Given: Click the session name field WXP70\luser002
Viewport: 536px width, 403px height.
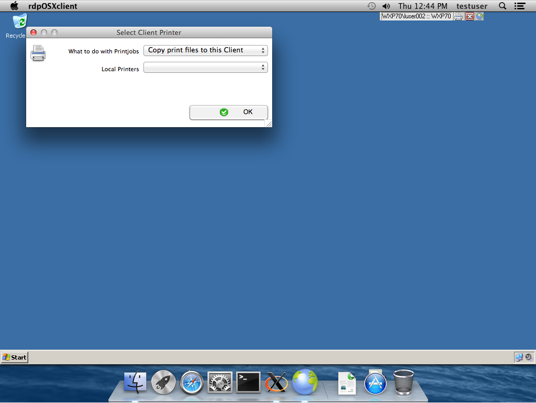Looking at the screenshot, I should point(416,16).
